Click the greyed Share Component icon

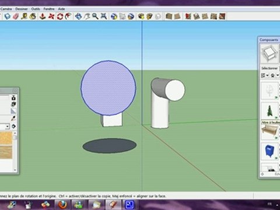[158, 16]
